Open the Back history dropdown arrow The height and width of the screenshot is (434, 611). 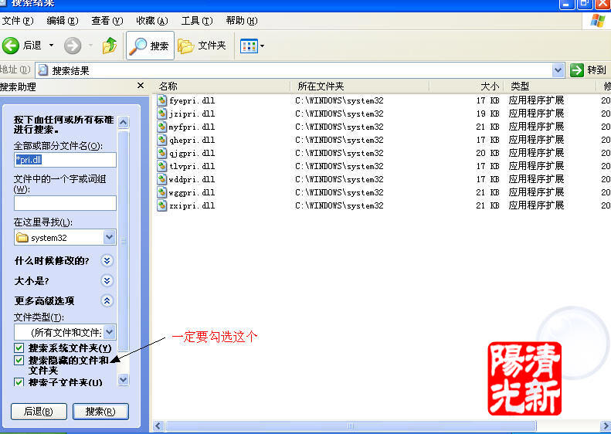(51, 46)
